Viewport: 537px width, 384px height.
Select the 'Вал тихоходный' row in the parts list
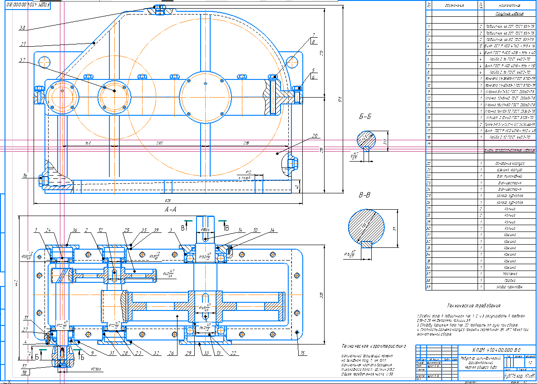[x=481, y=177]
